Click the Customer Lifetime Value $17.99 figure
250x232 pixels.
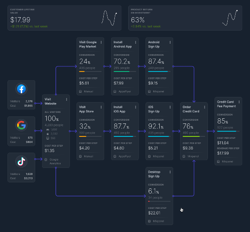(x=20, y=20)
